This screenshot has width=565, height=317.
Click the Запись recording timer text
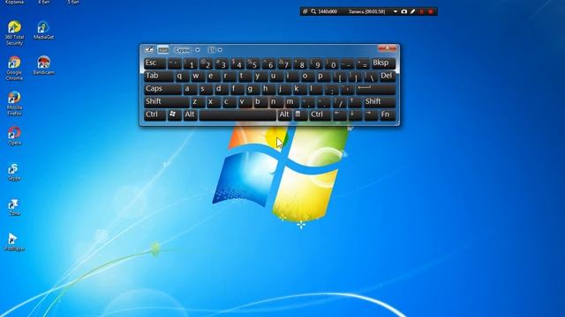tap(367, 11)
